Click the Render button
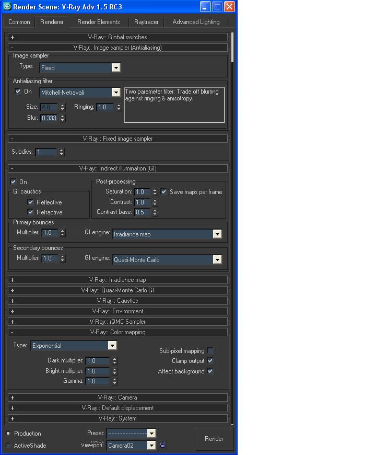The width and height of the screenshot is (376, 455). [x=214, y=439]
